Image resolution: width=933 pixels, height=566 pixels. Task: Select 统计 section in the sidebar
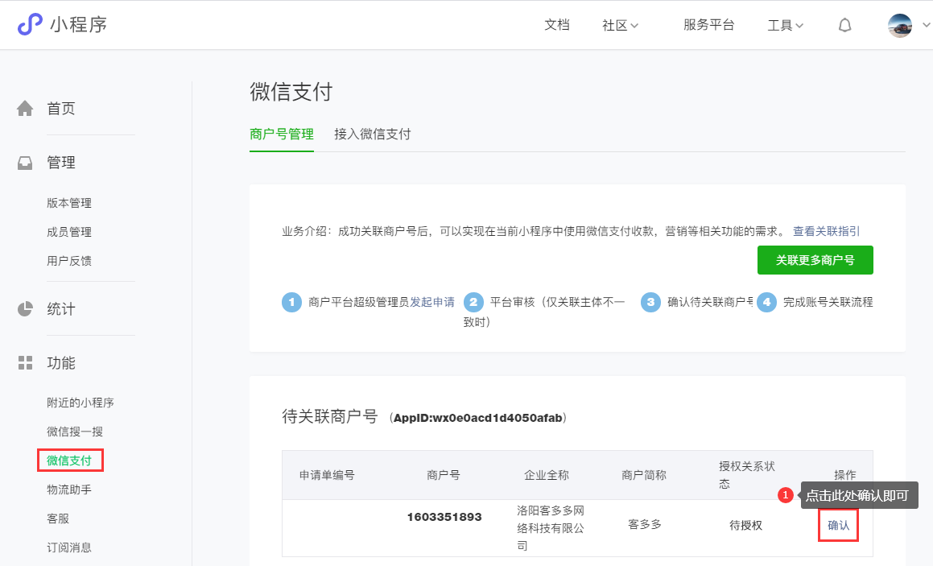60,309
